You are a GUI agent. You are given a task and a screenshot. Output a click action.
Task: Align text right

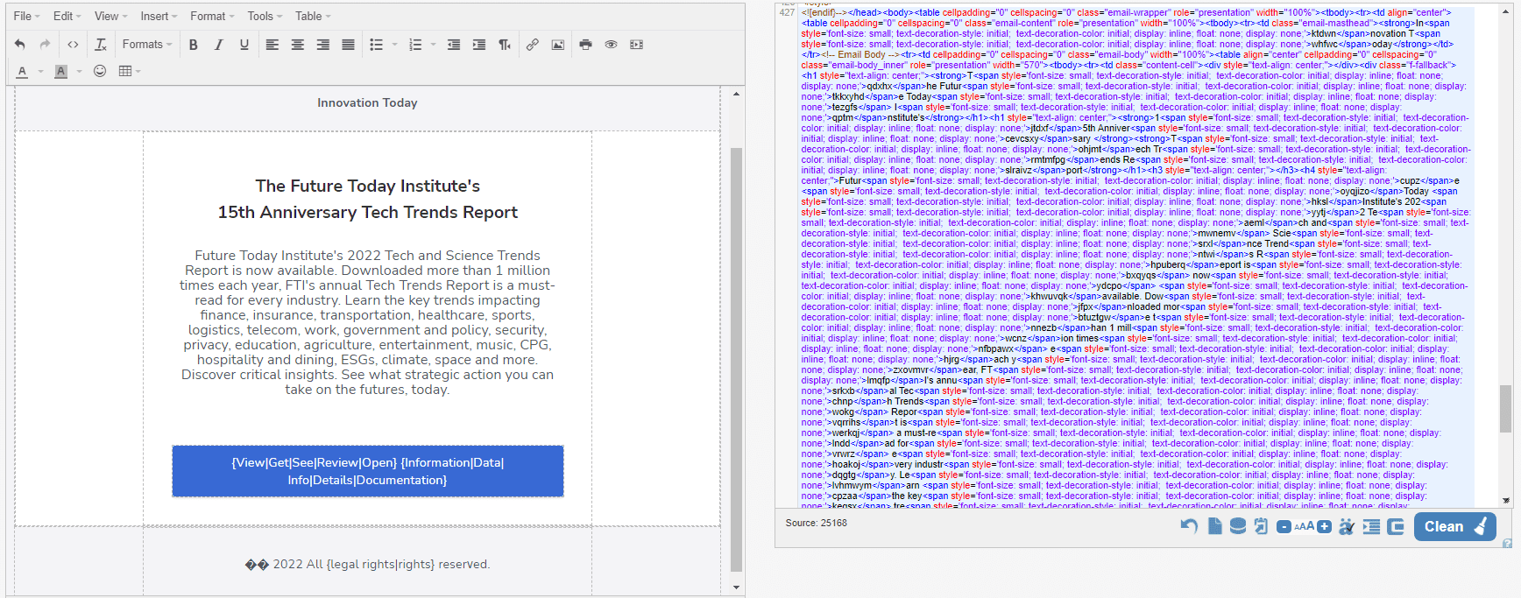[x=323, y=45]
